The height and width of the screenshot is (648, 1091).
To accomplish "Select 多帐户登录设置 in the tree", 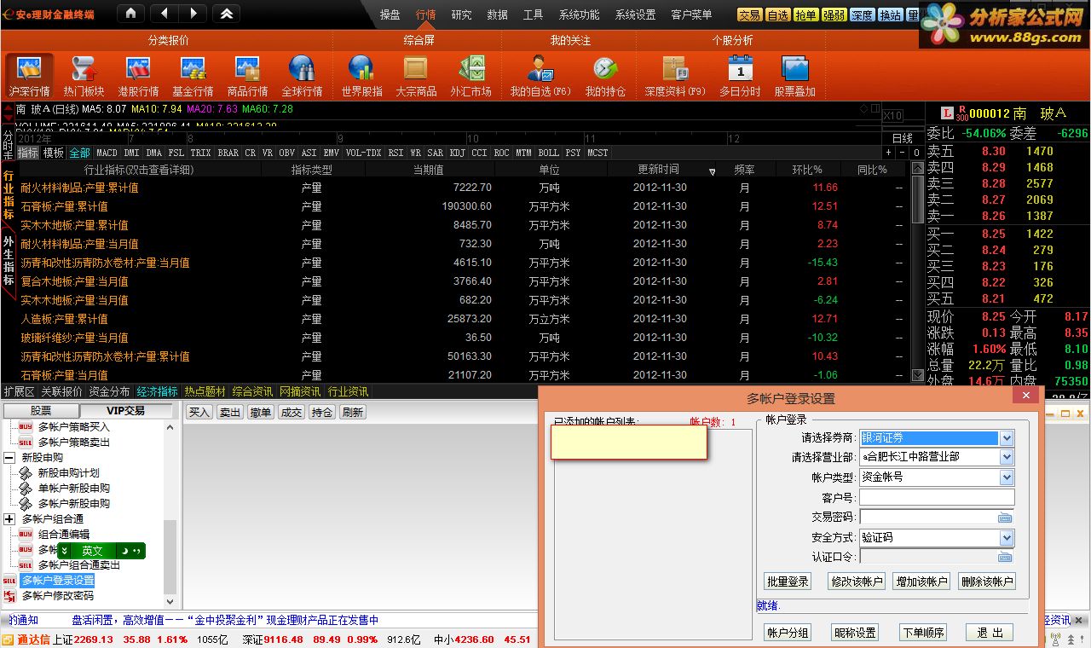I will (58, 581).
